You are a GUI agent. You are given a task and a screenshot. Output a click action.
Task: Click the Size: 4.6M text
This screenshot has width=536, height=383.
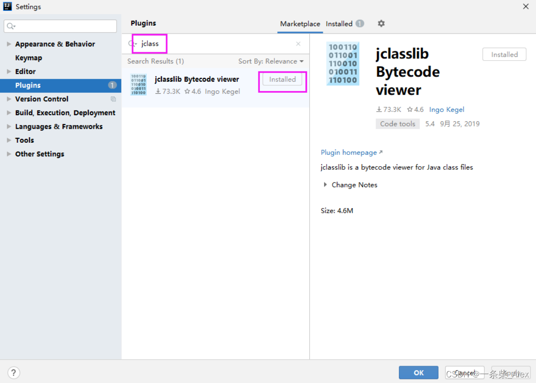point(337,211)
